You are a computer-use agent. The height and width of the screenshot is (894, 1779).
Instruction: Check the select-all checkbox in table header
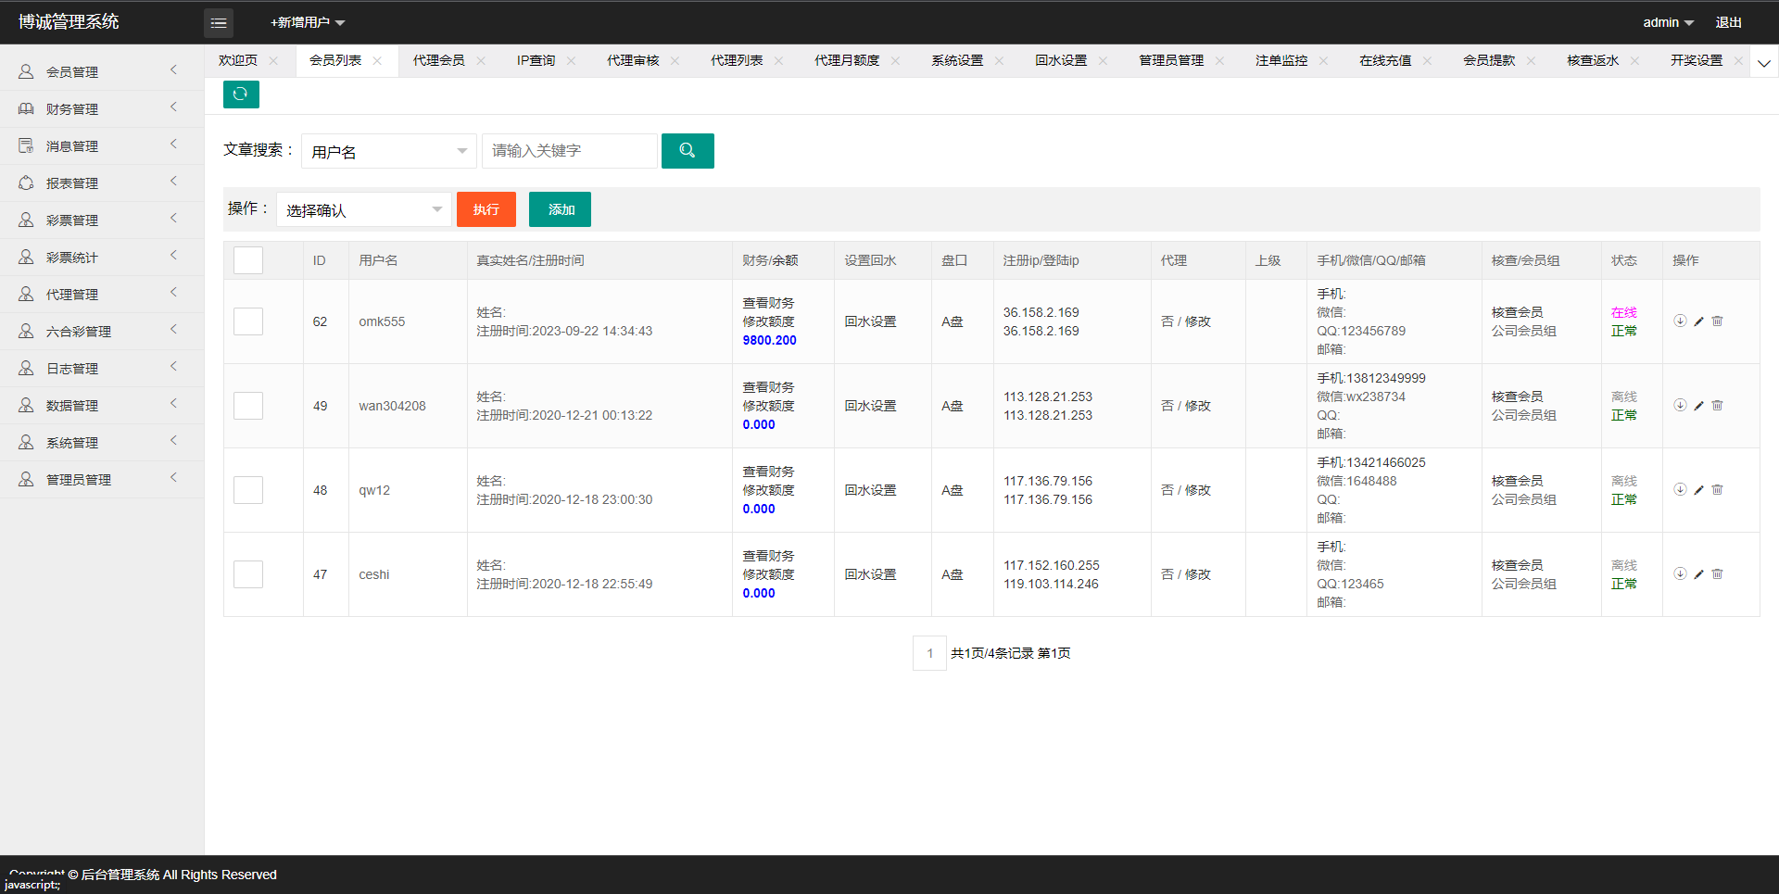click(248, 260)
